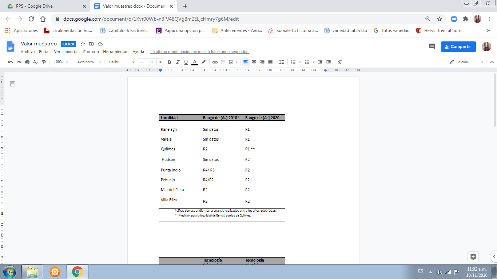This screenshot has width=497, height=279.
Task: Open the last modification history link
Action: (x=200, y=52)
